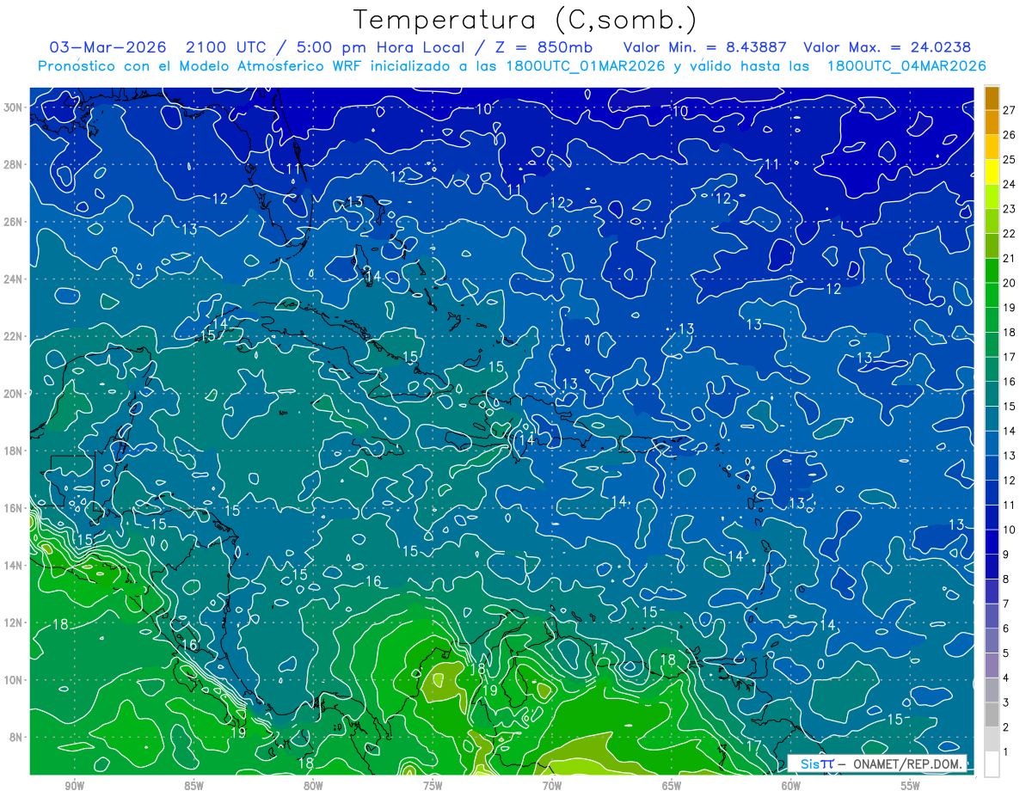Click the 65W longitude axis label

click(672, 786)
